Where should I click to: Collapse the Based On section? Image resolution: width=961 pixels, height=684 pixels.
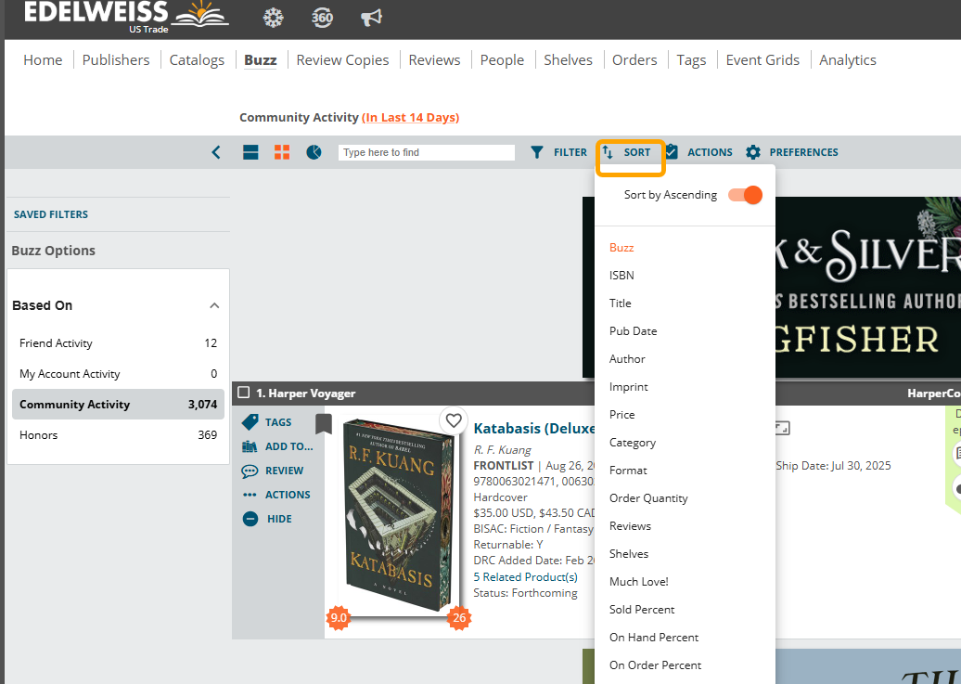coord(214,305)
